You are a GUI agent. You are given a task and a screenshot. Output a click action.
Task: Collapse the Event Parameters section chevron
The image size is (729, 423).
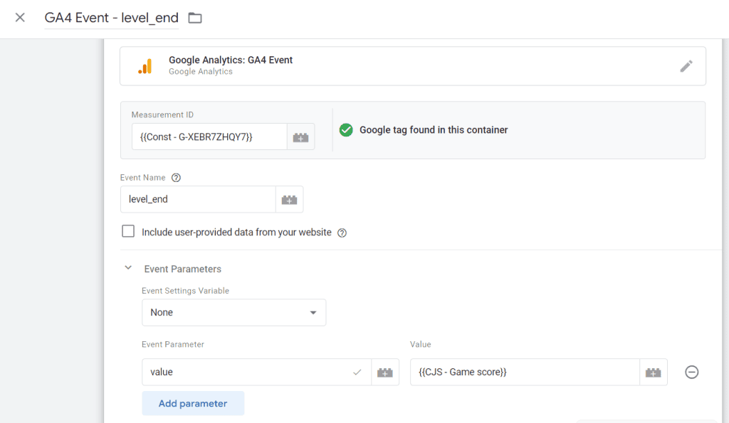coord(128,269)
